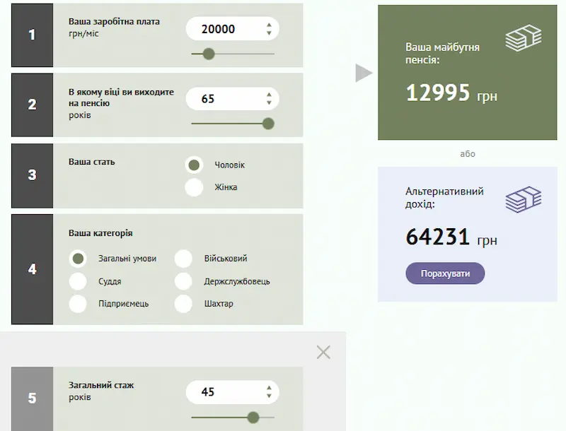Choose the Суддя category option
The image size is (566, 431).
pyautogui.click(x=78, y=281)
